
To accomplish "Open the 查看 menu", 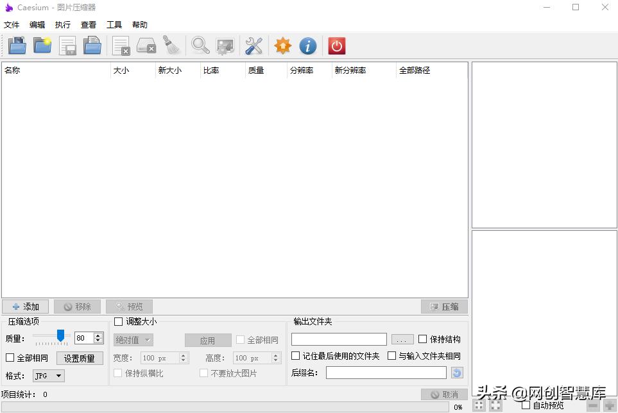I will 89,25.
